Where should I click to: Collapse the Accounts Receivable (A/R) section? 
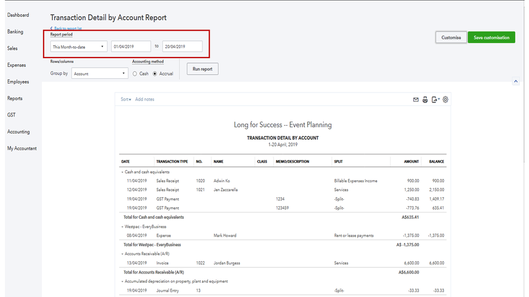click(x=122, y=254)
